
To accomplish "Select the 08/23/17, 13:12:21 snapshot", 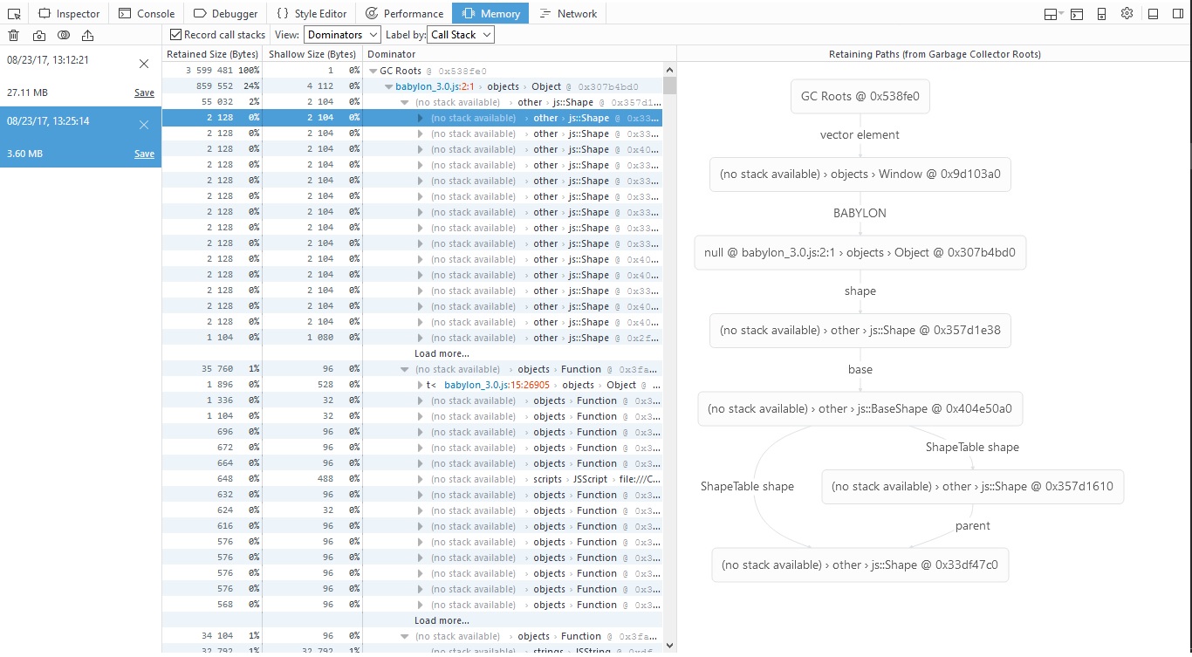I will click(x=80, y=76).
